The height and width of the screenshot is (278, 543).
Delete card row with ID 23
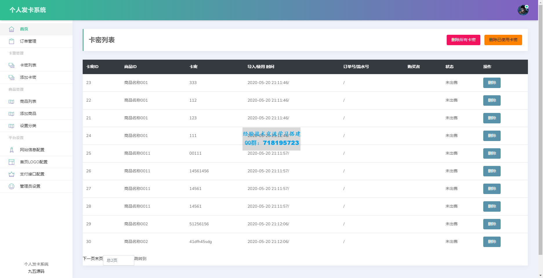[x=492, y=83]
